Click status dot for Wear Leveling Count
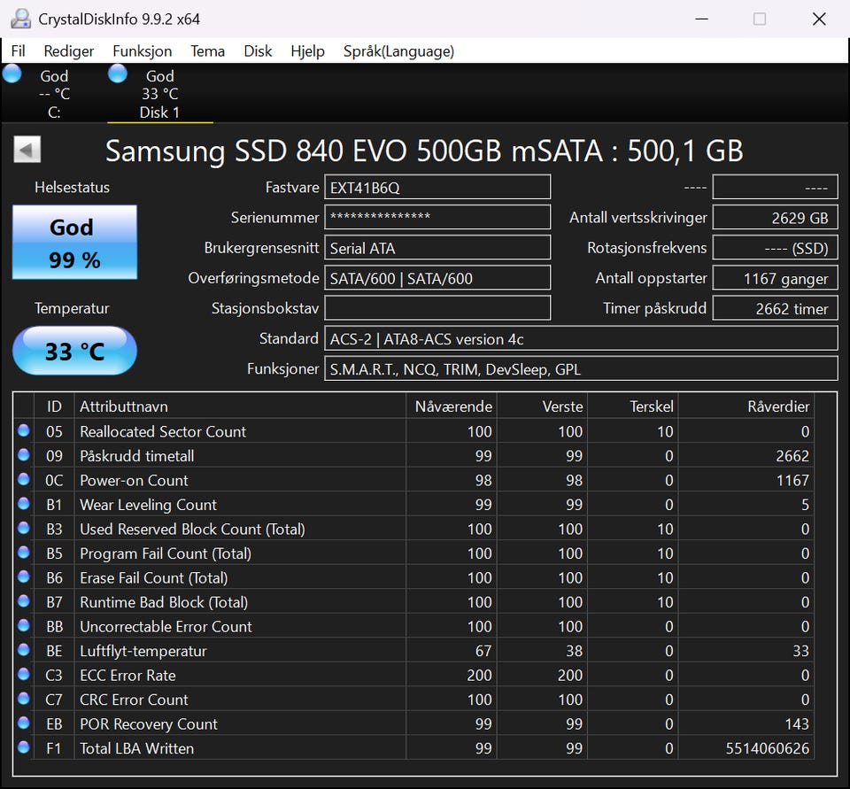Screen dimensions: 850x789 tap(23, 504)
